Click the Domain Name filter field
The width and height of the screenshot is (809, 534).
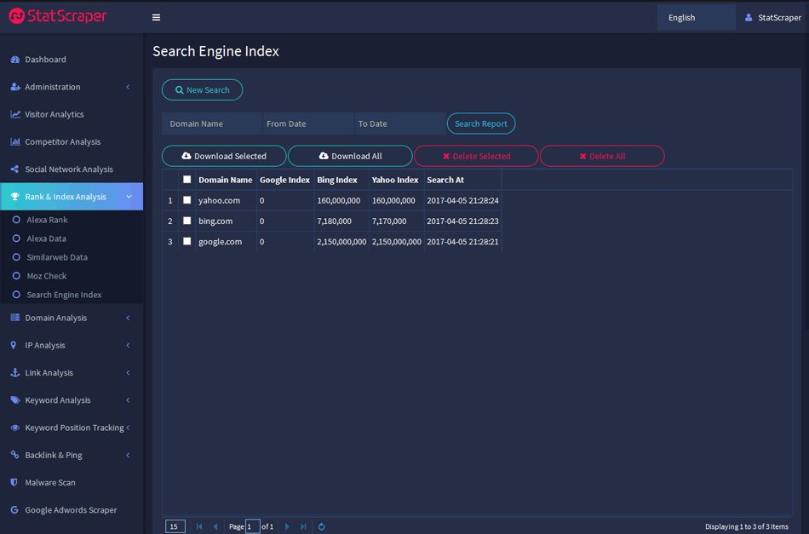pyautogui.click(x=212, y=123)
